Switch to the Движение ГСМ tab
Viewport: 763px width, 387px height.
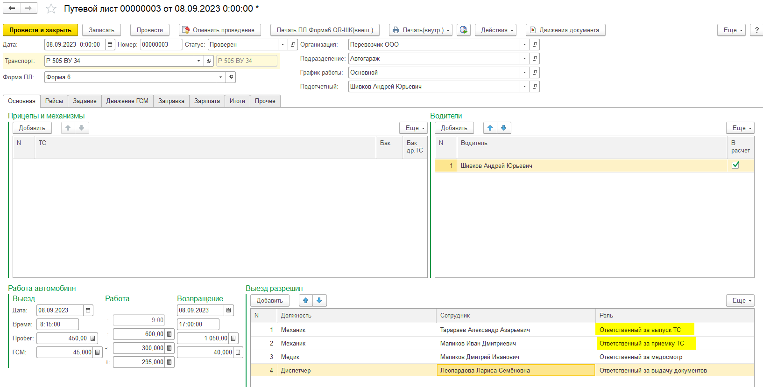coord(127,101)
